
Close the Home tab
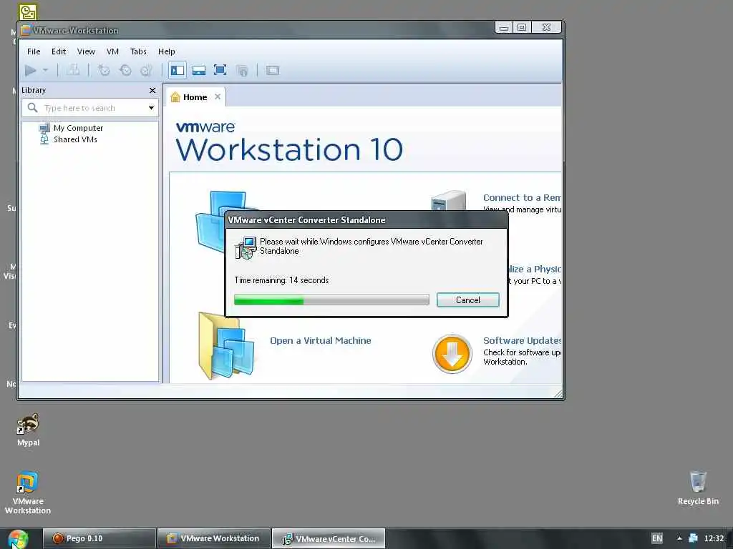click(218, 97)
